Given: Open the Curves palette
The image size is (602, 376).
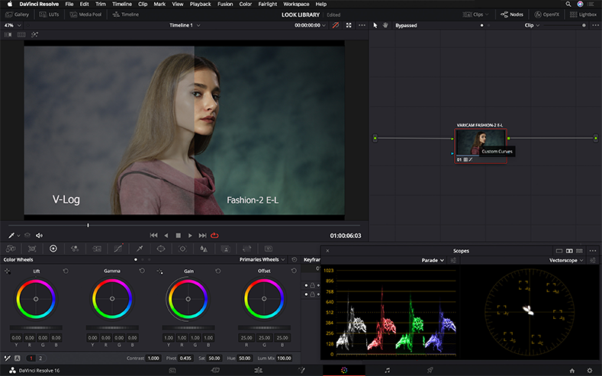Looking at the screenshot, I should 118,249.
